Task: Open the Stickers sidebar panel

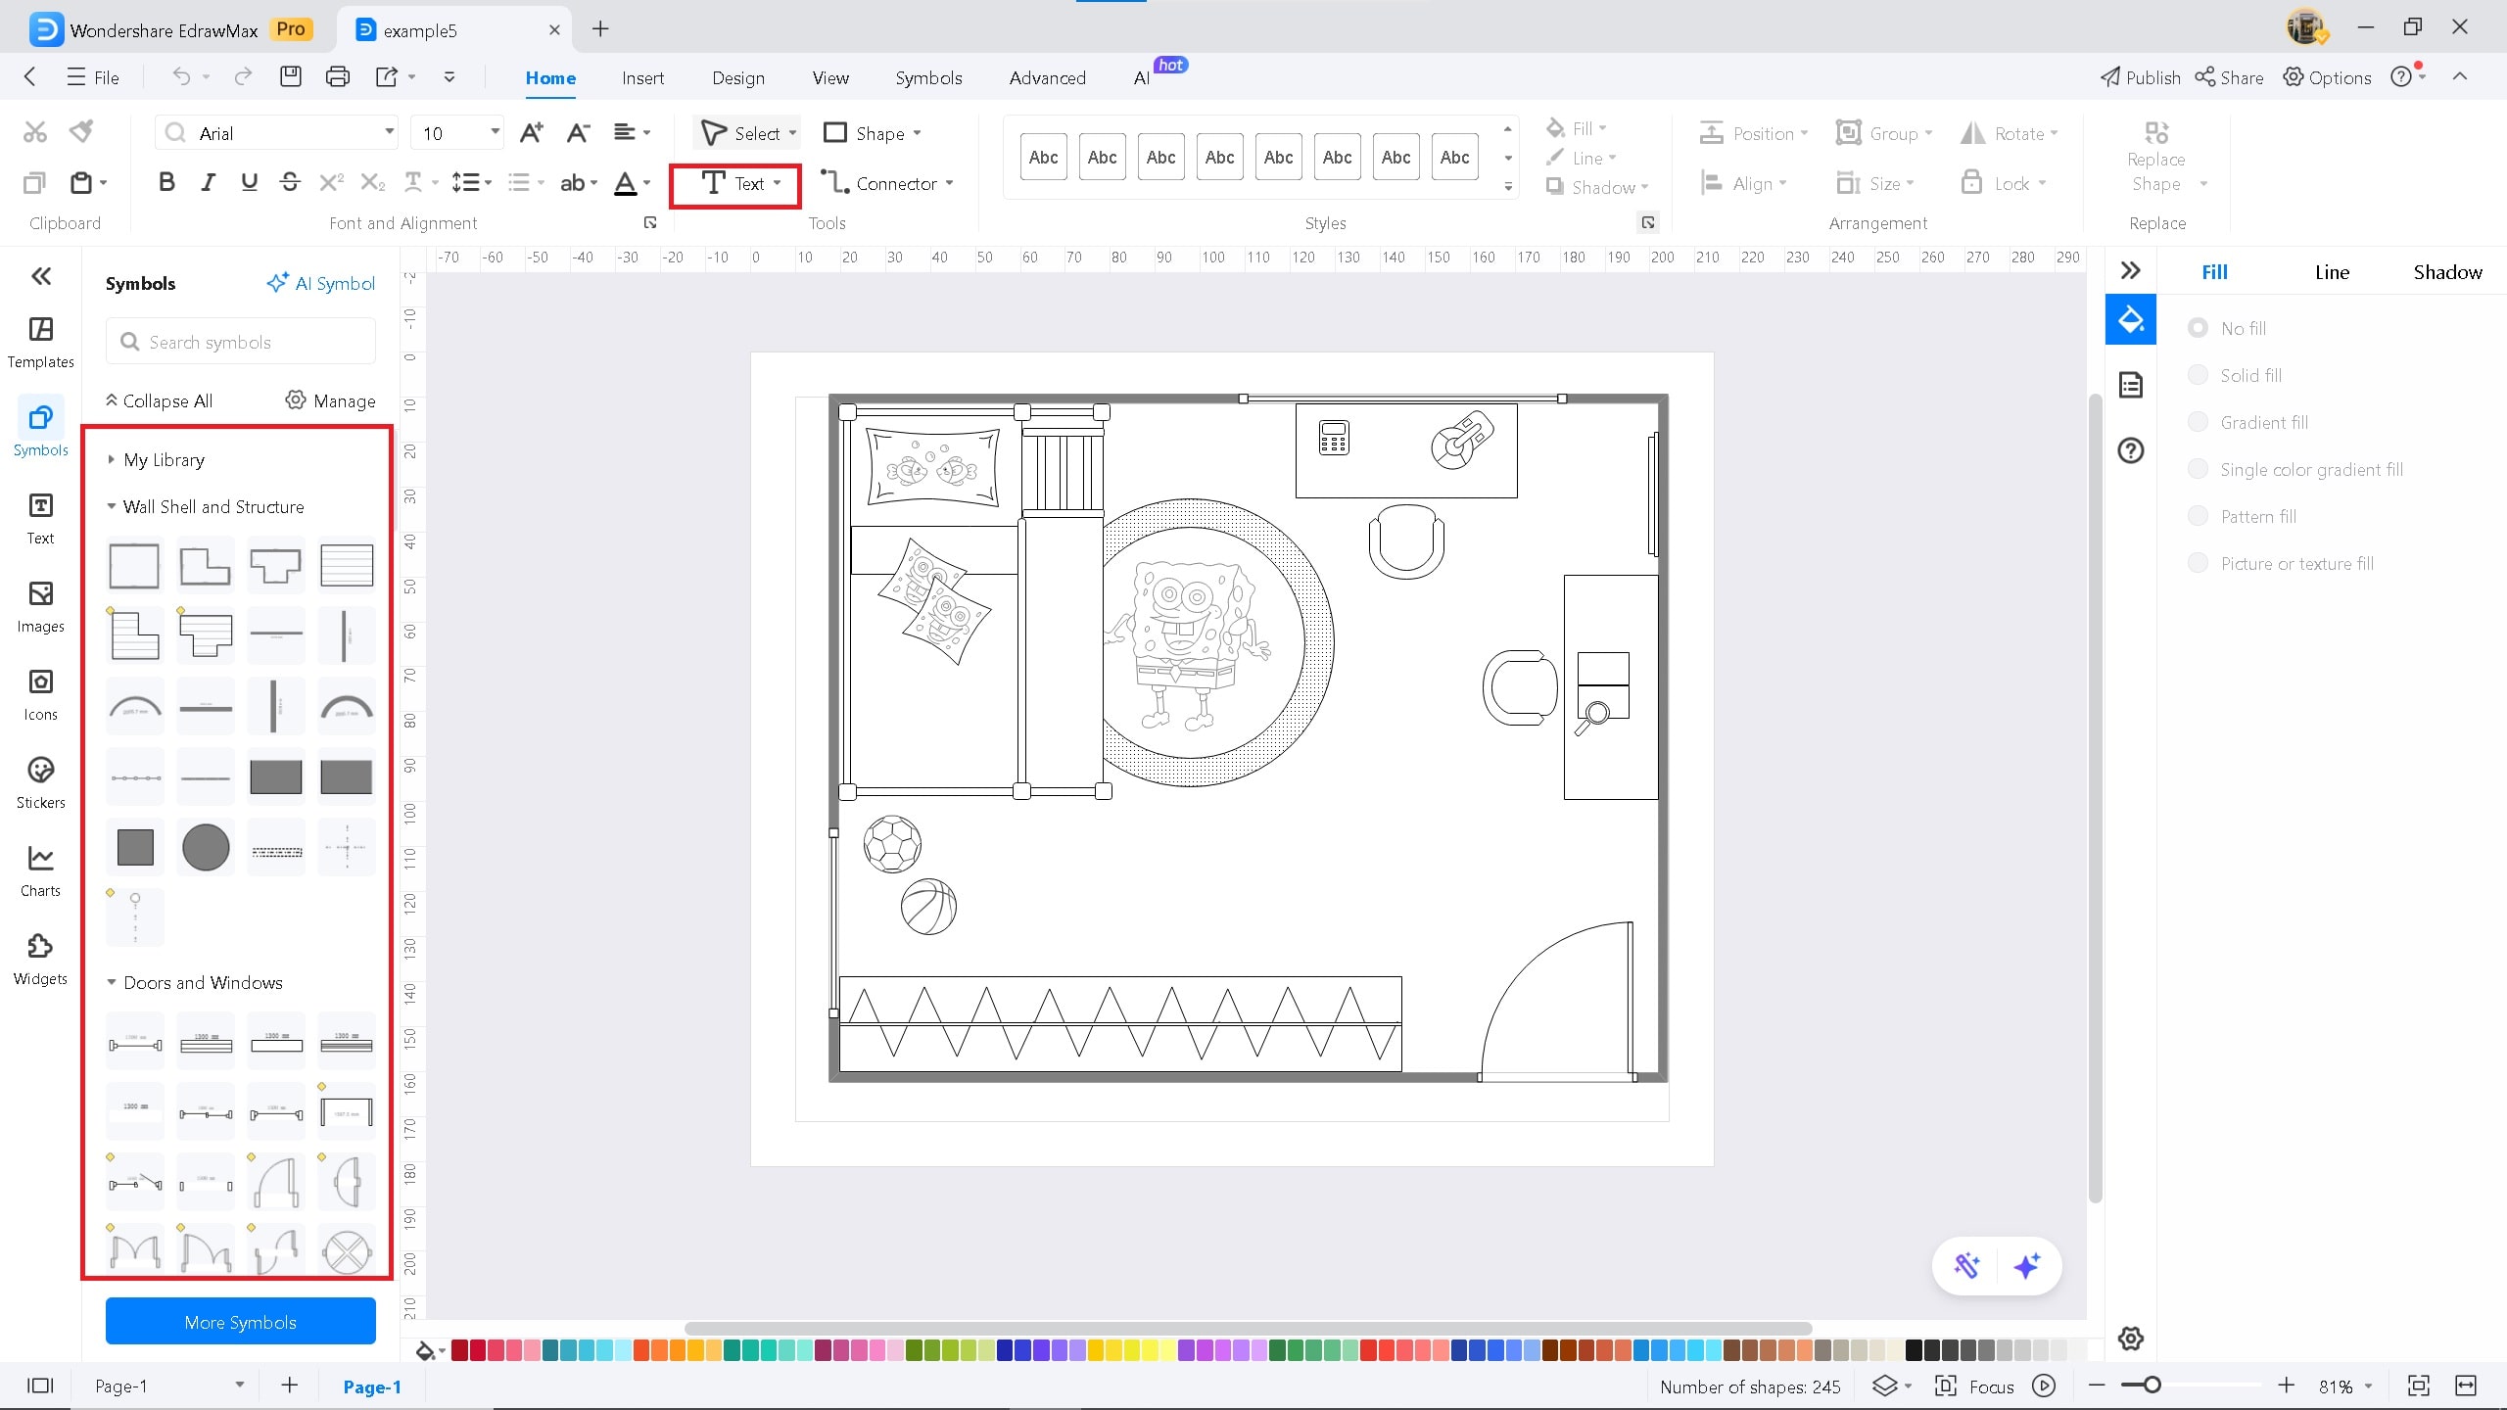Action: (x=40, y=782)
